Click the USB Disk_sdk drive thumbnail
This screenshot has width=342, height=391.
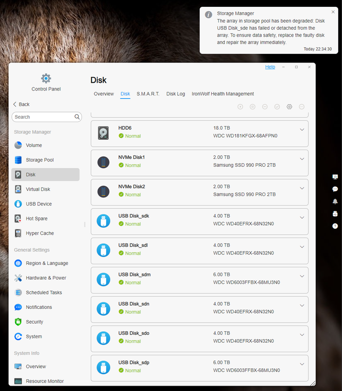(x=103, y=221)
